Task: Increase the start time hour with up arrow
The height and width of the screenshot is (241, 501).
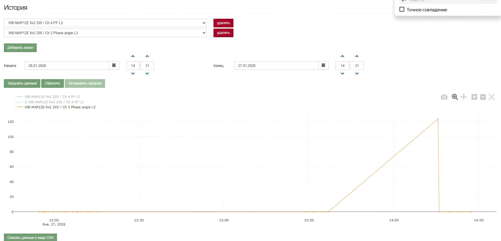Action: click(x=133, y=56)
